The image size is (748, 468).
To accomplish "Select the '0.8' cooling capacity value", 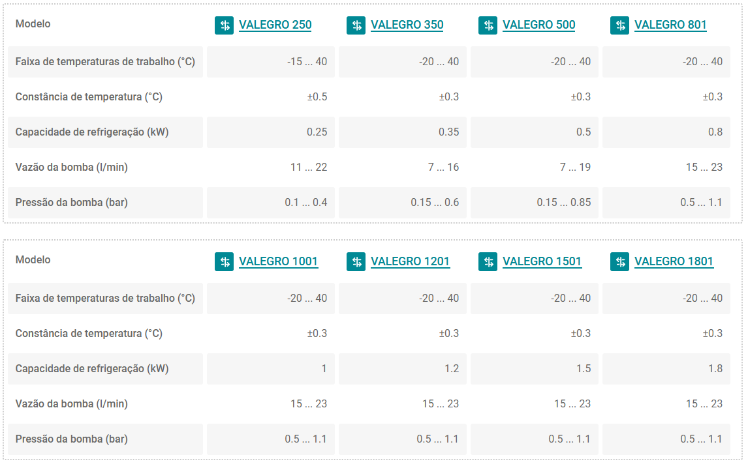I will [715, 132].
